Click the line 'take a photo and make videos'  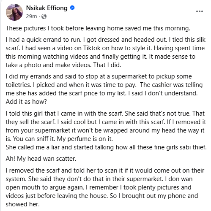click(x=63, y=65)
